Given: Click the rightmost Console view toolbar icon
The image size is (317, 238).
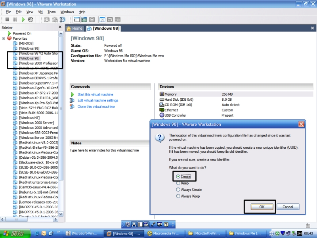Looking at the screenshot, I should click(117, 19).
